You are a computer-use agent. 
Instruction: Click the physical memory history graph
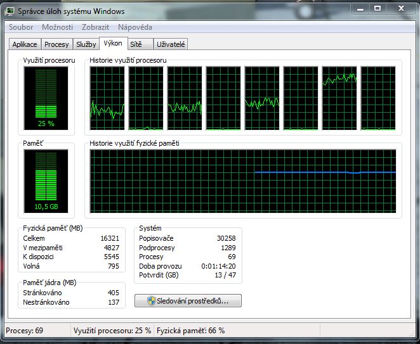(243, 181)
